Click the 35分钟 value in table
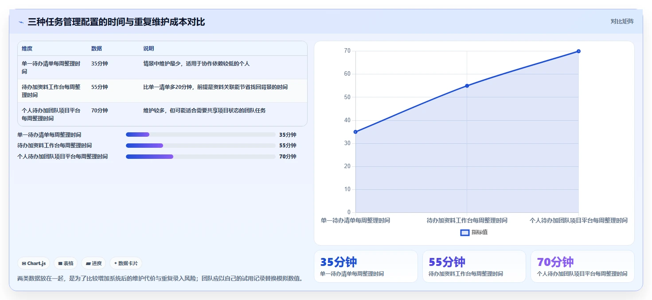The width and height of the screenshot is (652, 300). click(100, 64)
